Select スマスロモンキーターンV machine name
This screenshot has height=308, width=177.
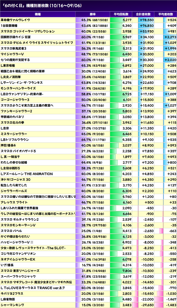click(18, 225)
